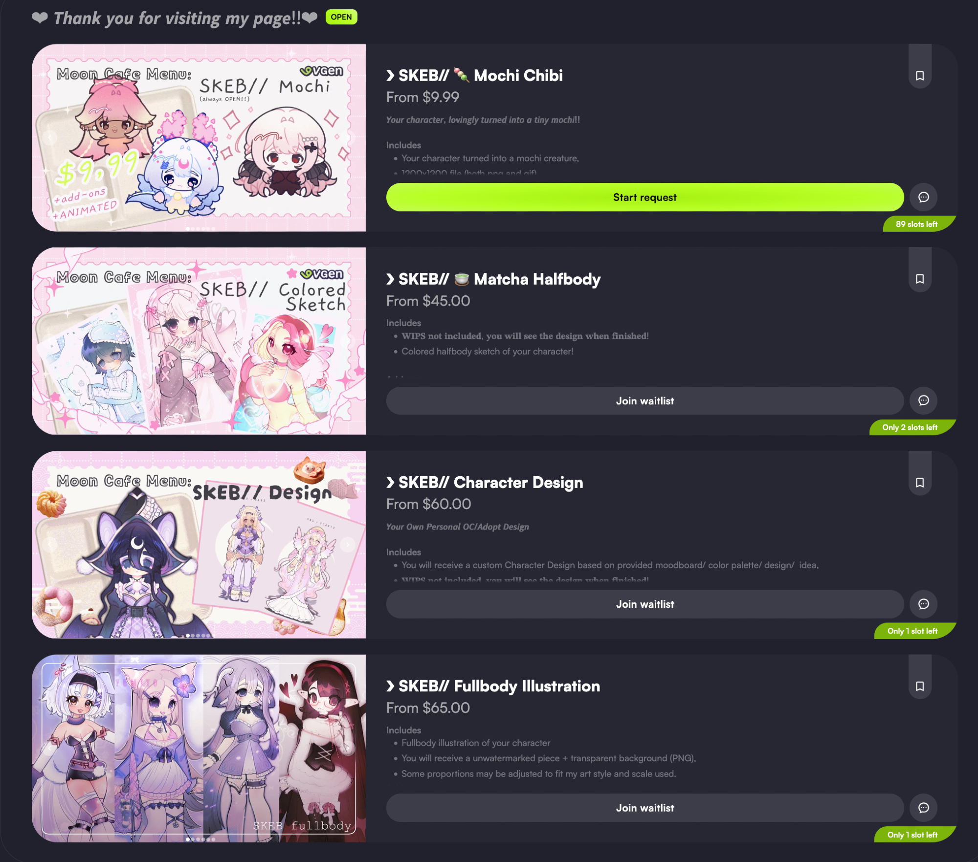Click Start request for Mochi Chibi
This screenshot has height=862, width=978.
[x=645, y=197]
